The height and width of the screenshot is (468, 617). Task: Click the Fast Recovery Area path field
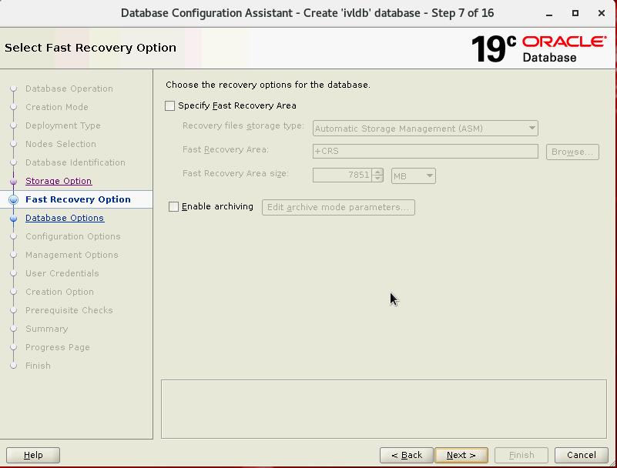pos(425,152)
